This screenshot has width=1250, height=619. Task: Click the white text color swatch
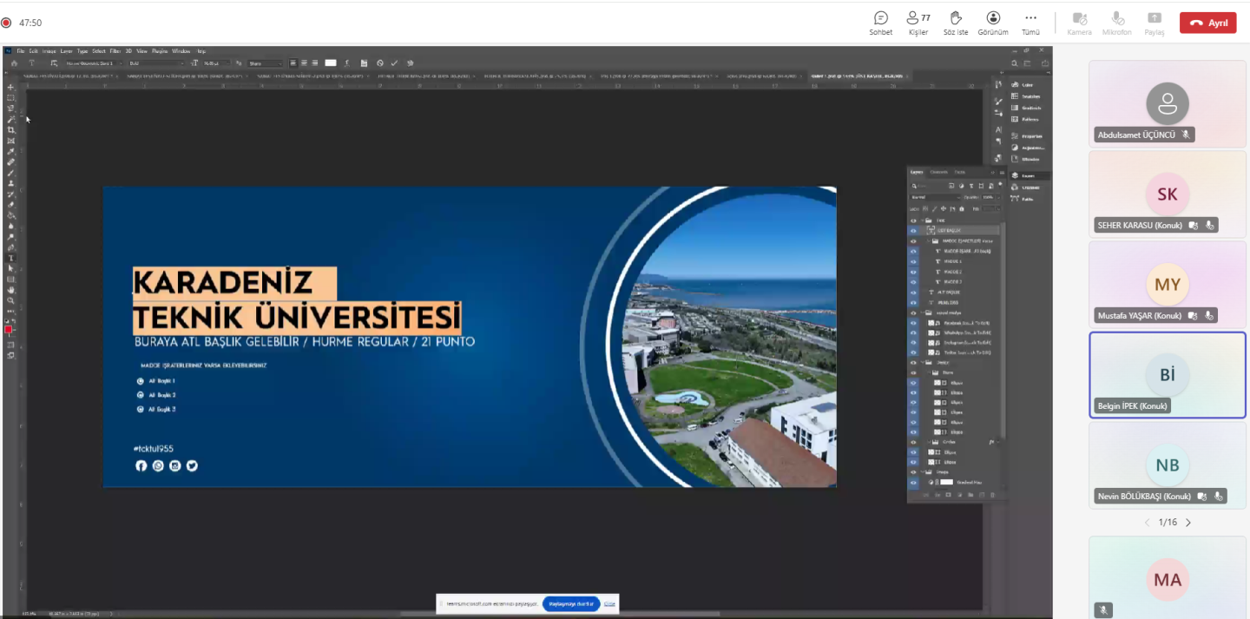coord(331,63)
